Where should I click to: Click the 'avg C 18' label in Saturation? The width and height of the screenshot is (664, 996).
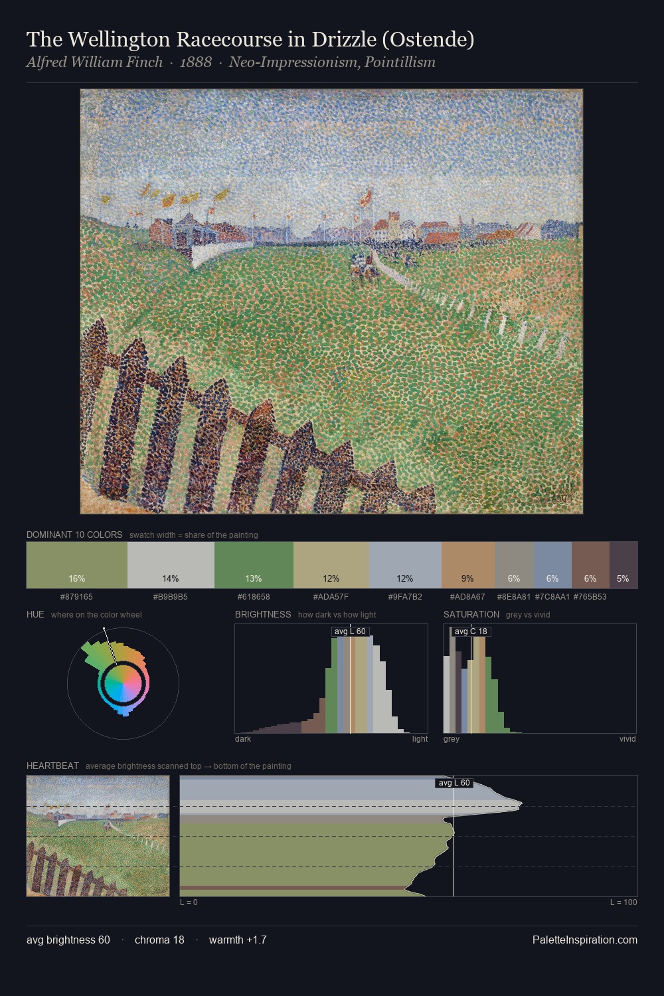pyautogui.click(x=471, y=631)
